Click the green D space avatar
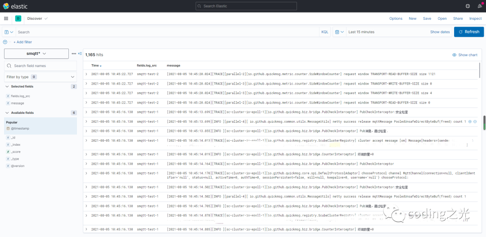Image resolution: width=486 pixels, height=237 pixels. tap(18, 18)
